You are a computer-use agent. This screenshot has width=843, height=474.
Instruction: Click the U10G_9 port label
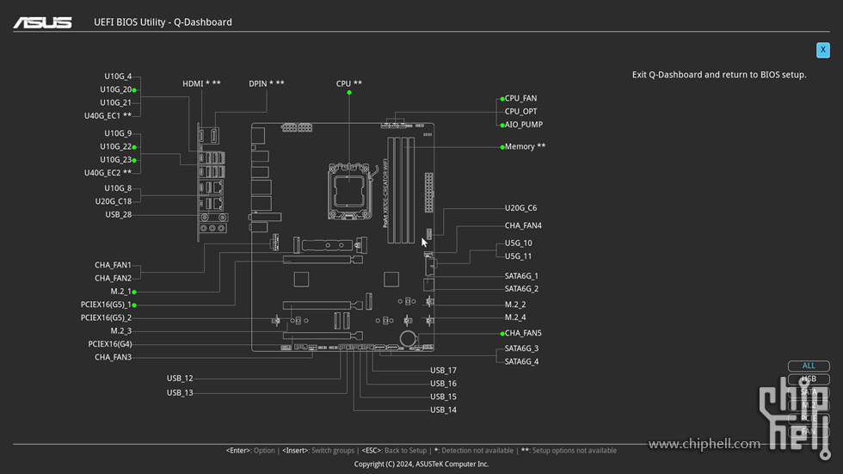click(118, 133)
